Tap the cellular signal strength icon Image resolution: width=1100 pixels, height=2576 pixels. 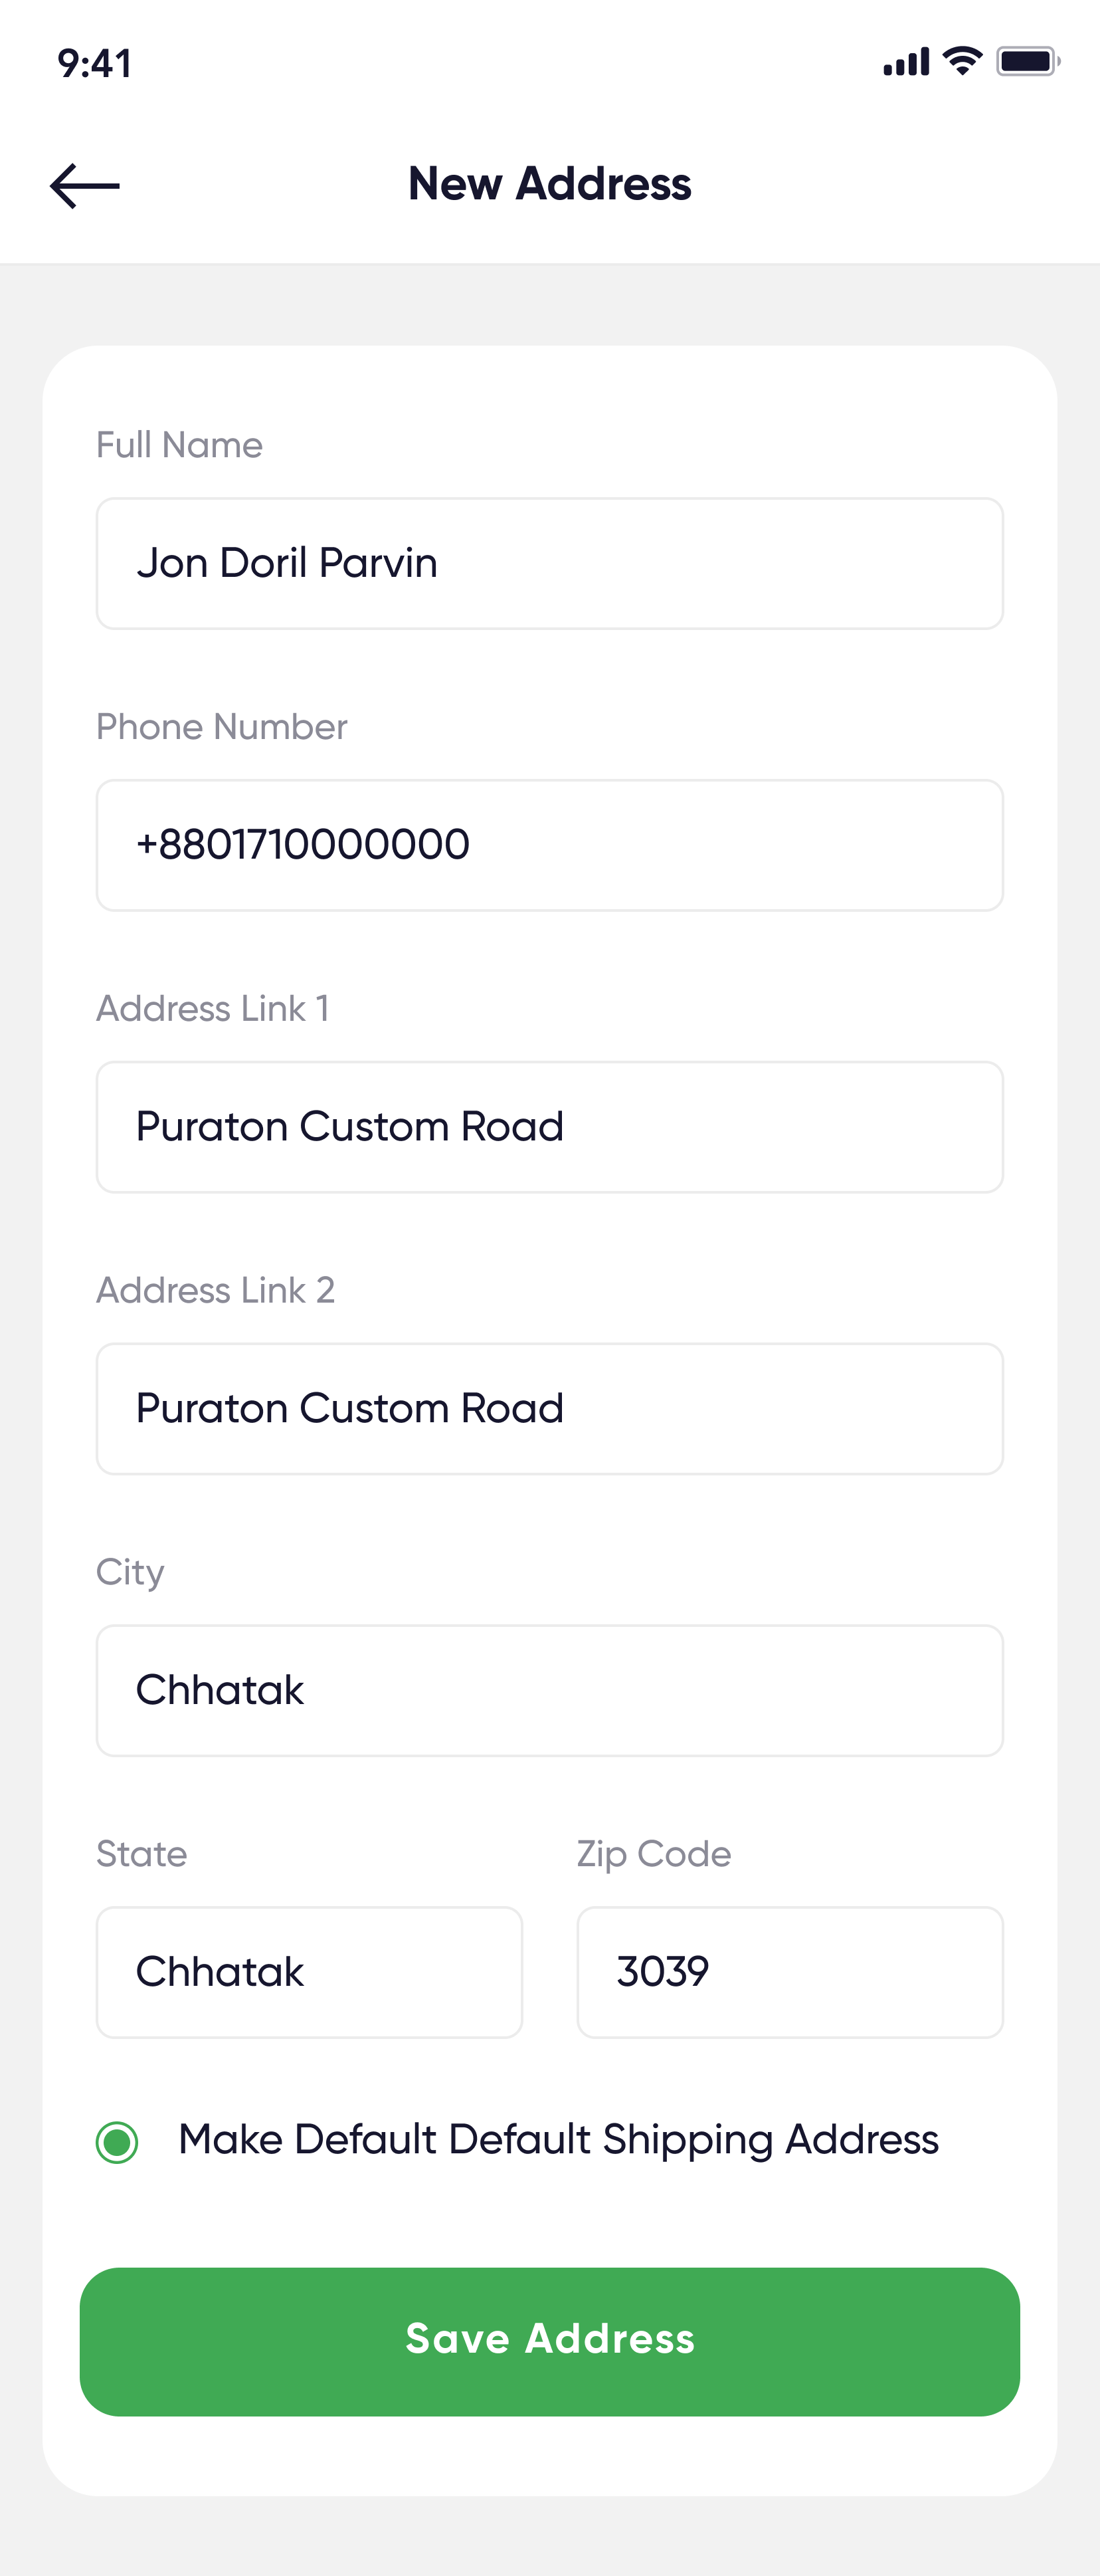point(905,62)
